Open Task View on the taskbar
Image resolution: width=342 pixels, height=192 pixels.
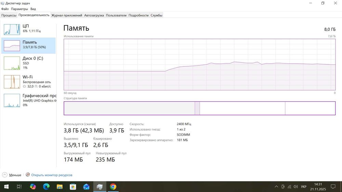(x=19, y=187)
